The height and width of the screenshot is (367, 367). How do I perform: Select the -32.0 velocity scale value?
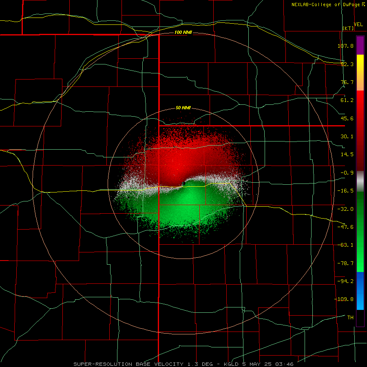point(345,209)
